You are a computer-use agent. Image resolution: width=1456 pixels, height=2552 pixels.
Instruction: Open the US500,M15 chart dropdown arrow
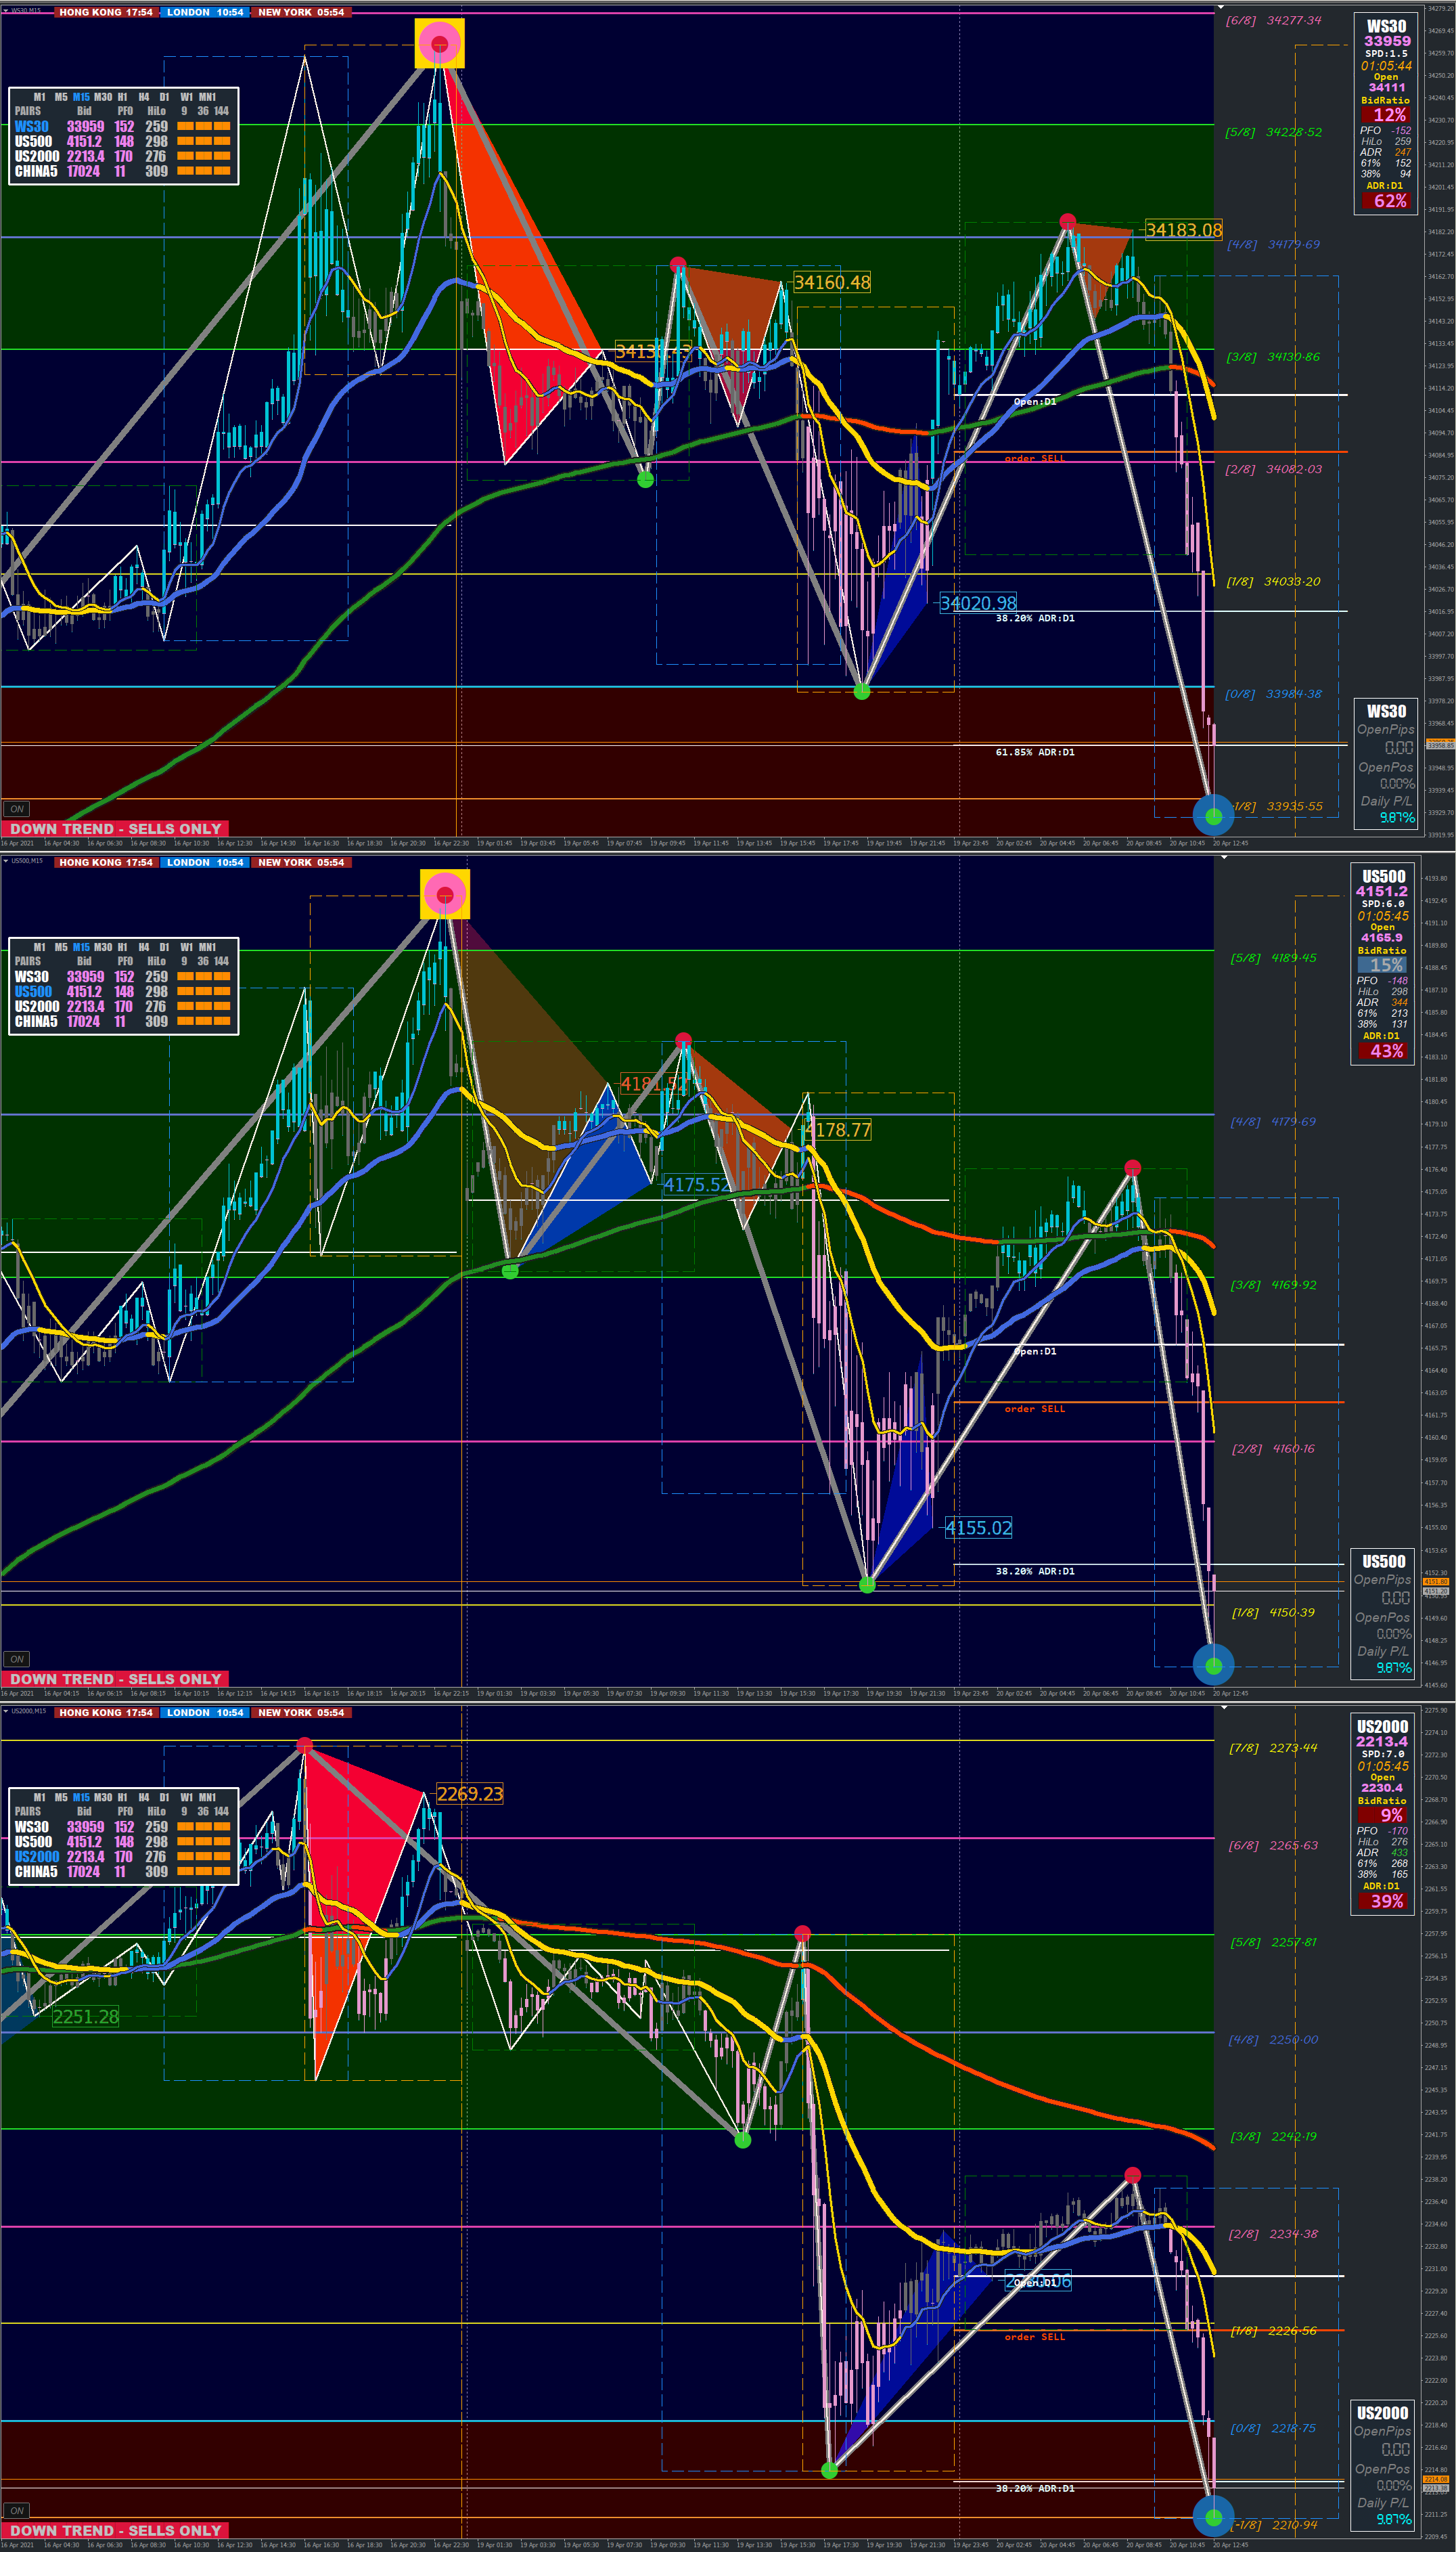tap(5, 860)
